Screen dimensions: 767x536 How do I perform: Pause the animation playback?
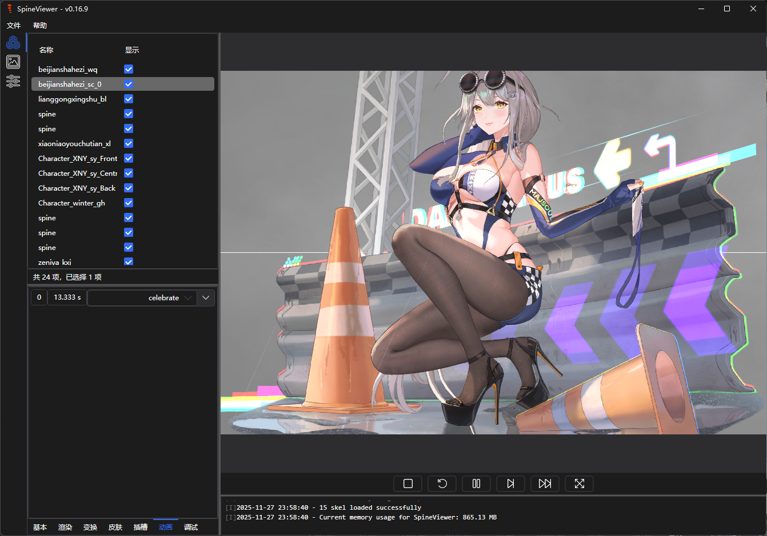point(477,483)
